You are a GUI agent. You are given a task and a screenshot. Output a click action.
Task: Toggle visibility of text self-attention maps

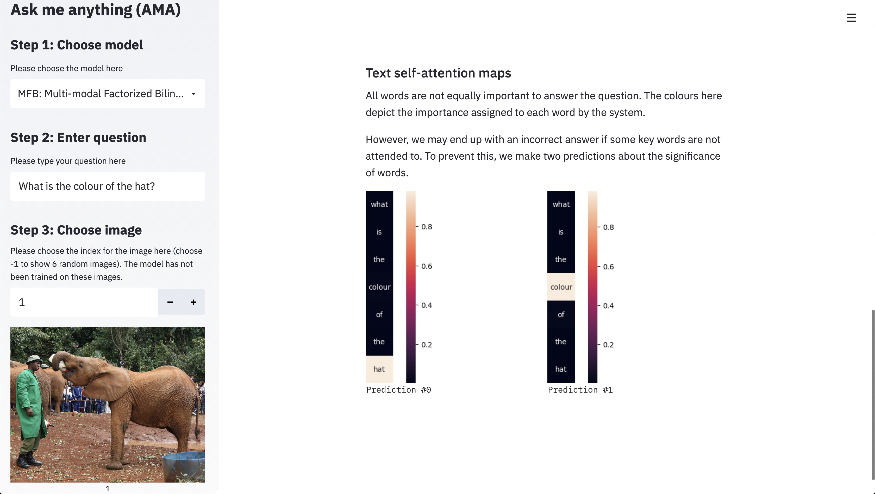pos(438,72)
